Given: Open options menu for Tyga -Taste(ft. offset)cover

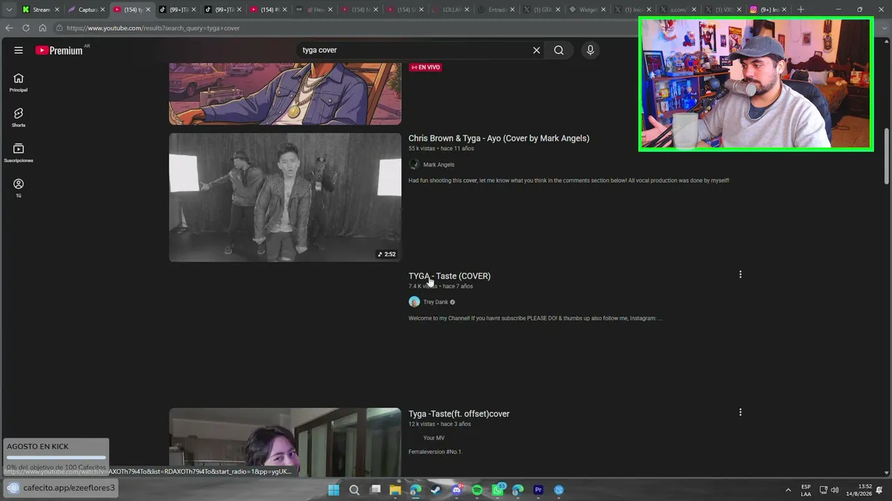Looking at the screenshot, I should click(740, 413).
